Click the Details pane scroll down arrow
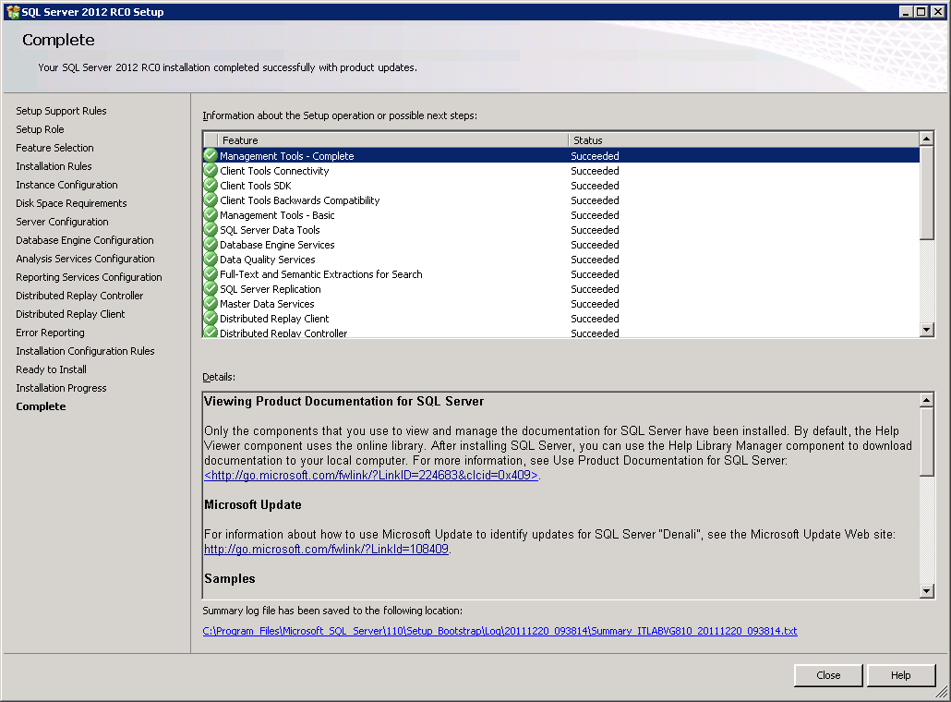 [927, 590]
